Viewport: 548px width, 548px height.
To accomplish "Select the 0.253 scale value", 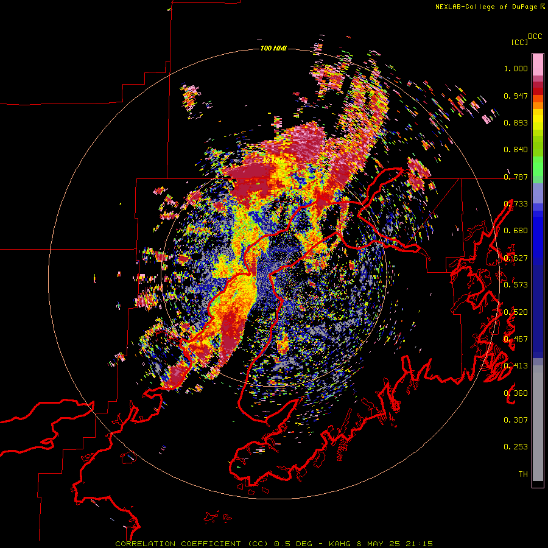I will (516, 447).
